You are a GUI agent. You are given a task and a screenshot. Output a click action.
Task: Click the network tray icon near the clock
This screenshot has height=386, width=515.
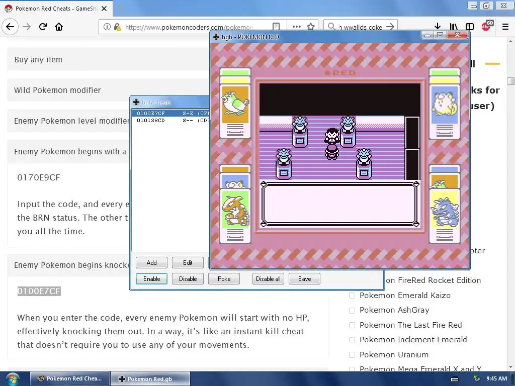pyautogui.click(x=477, y=379)
